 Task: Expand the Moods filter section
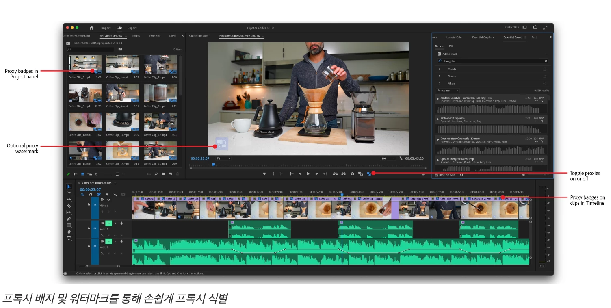click(x=440, y=69)
